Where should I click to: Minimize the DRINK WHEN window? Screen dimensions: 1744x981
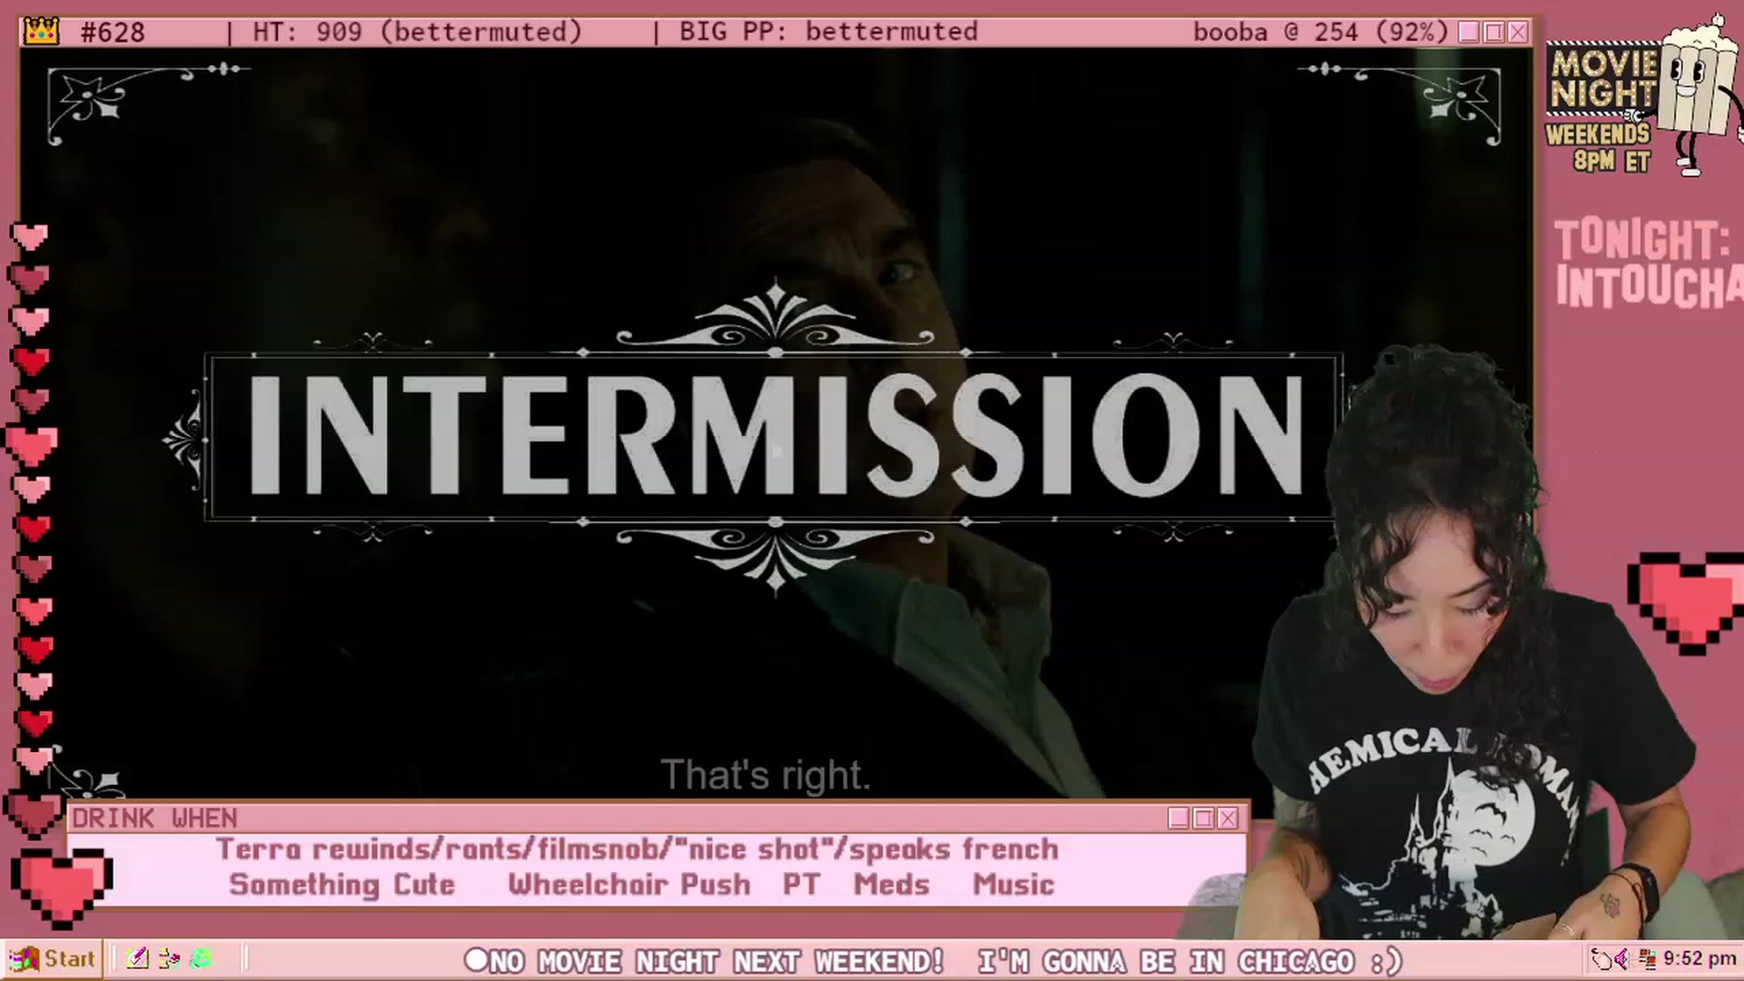pos(1179,818)
